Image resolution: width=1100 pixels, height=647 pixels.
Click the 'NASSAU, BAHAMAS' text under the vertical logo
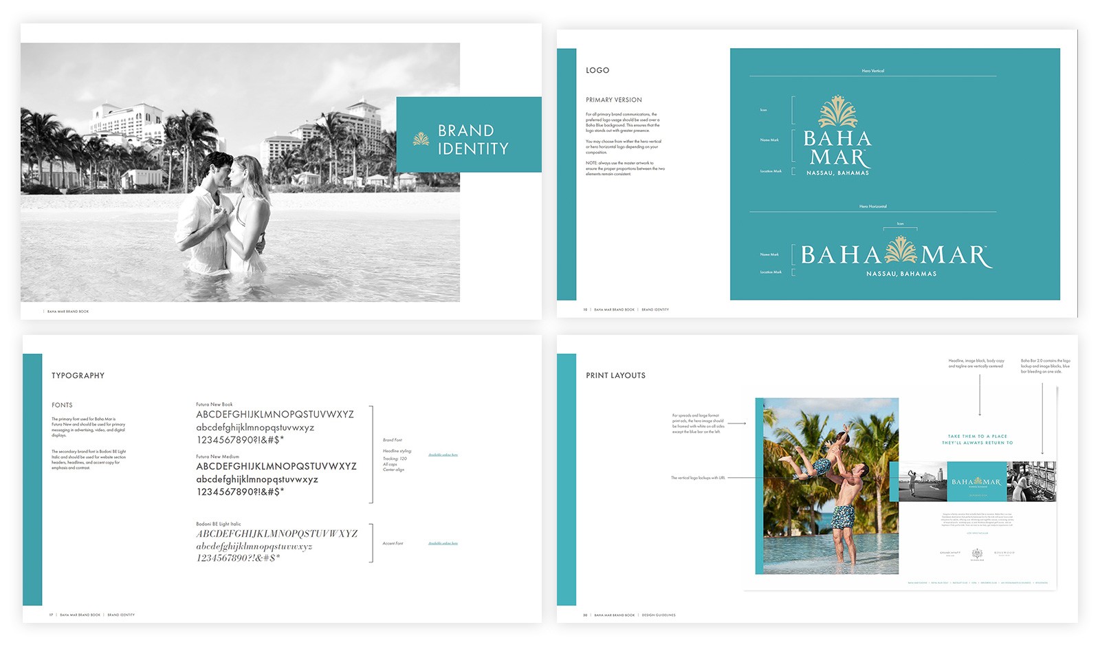(837, 173)
